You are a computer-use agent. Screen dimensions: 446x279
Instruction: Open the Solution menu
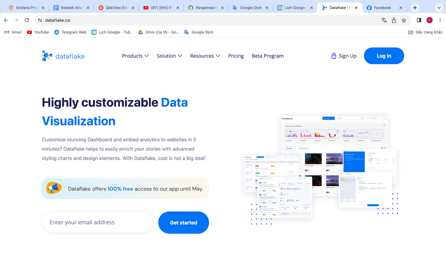coord(169,56)
